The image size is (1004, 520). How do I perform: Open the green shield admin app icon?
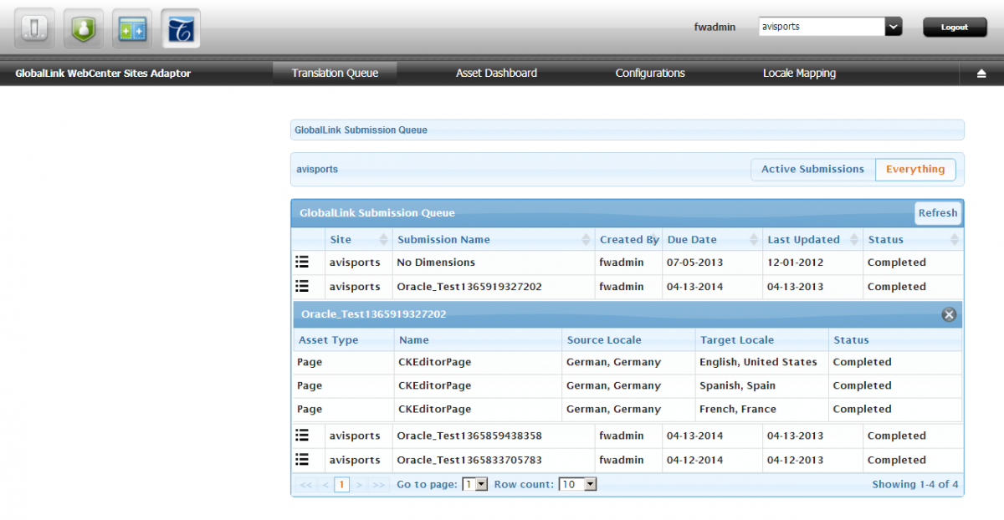[83, 29]
